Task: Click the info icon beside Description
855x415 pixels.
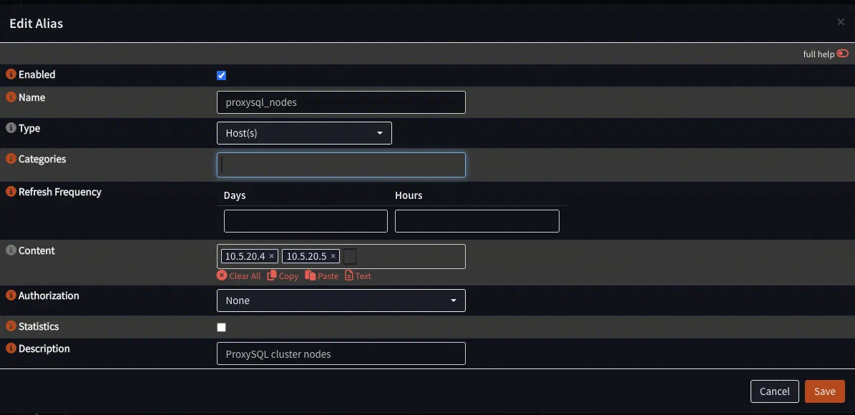Action: click(11, 348)
